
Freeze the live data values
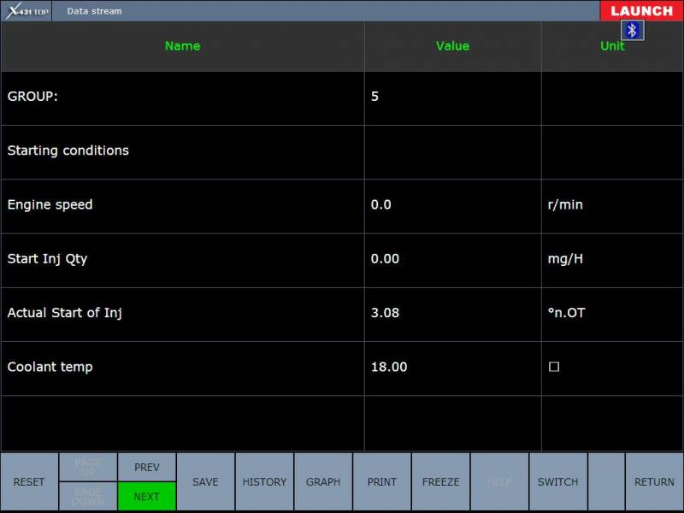click(x=440, y=482)
